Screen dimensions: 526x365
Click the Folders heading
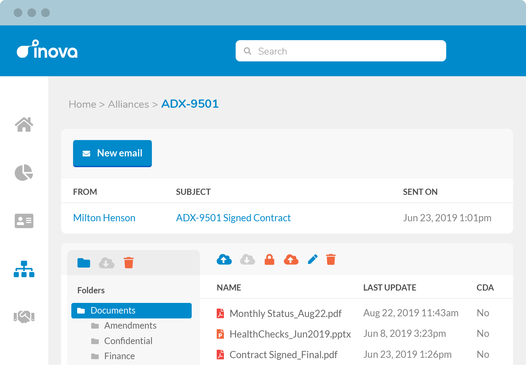[x=91, y=290]
